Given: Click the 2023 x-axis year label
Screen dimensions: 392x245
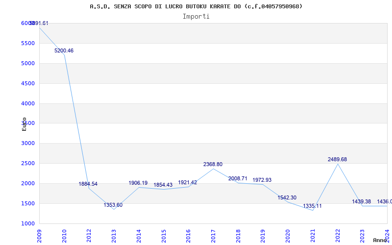Looking at the screenshot, I should click(363, 236).
